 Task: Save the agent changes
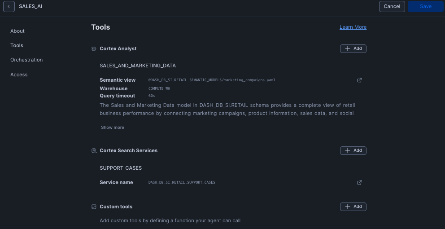pyautogui.click(x=426, y=7)
